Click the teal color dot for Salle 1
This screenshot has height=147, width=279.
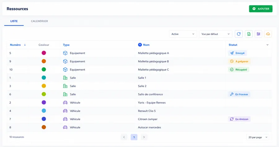coord(44,78)
